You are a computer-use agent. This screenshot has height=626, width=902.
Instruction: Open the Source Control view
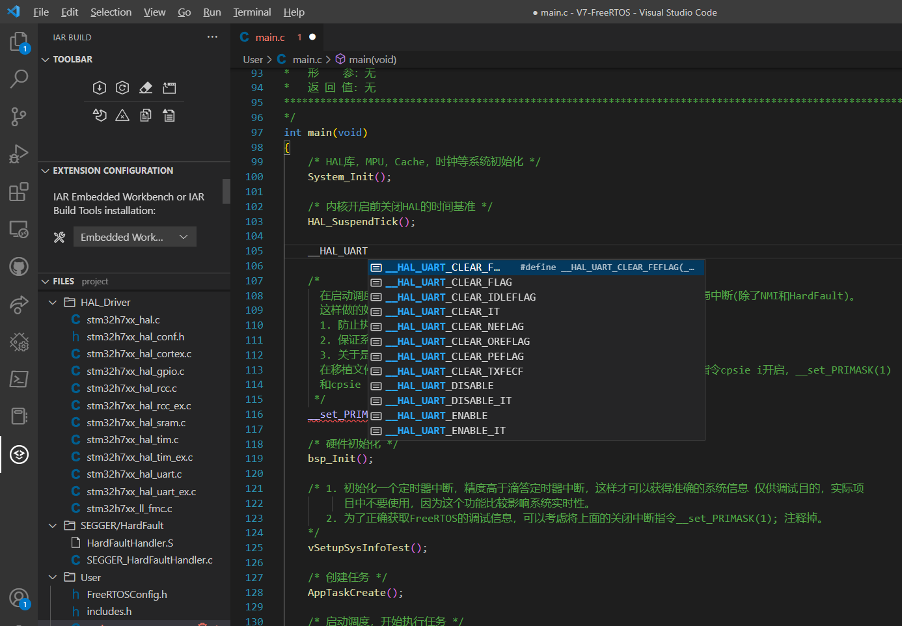(x=19, y=117)
